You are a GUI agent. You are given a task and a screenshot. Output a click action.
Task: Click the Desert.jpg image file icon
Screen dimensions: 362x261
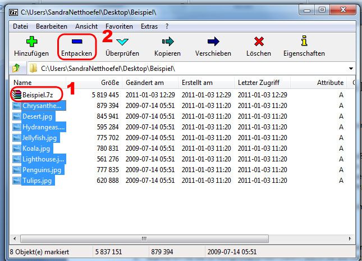(x=17, y=116)
